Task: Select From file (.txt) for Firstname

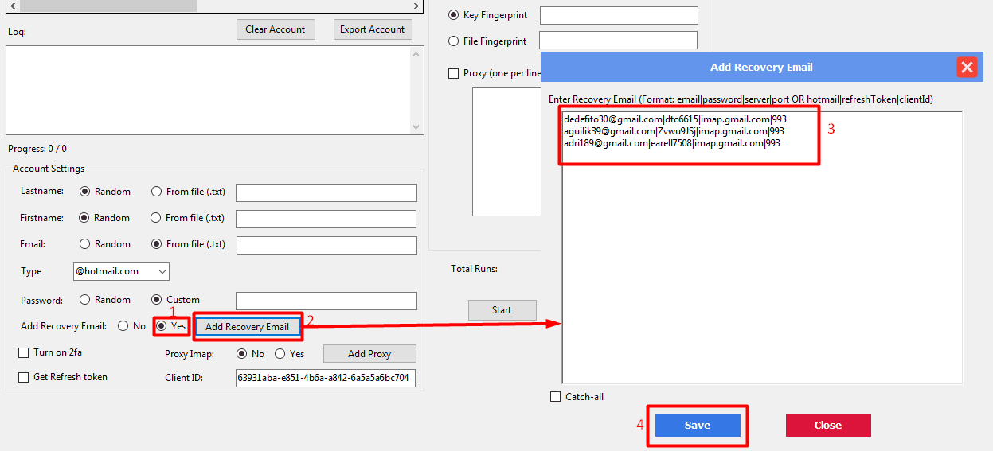Action: (157, 218)
